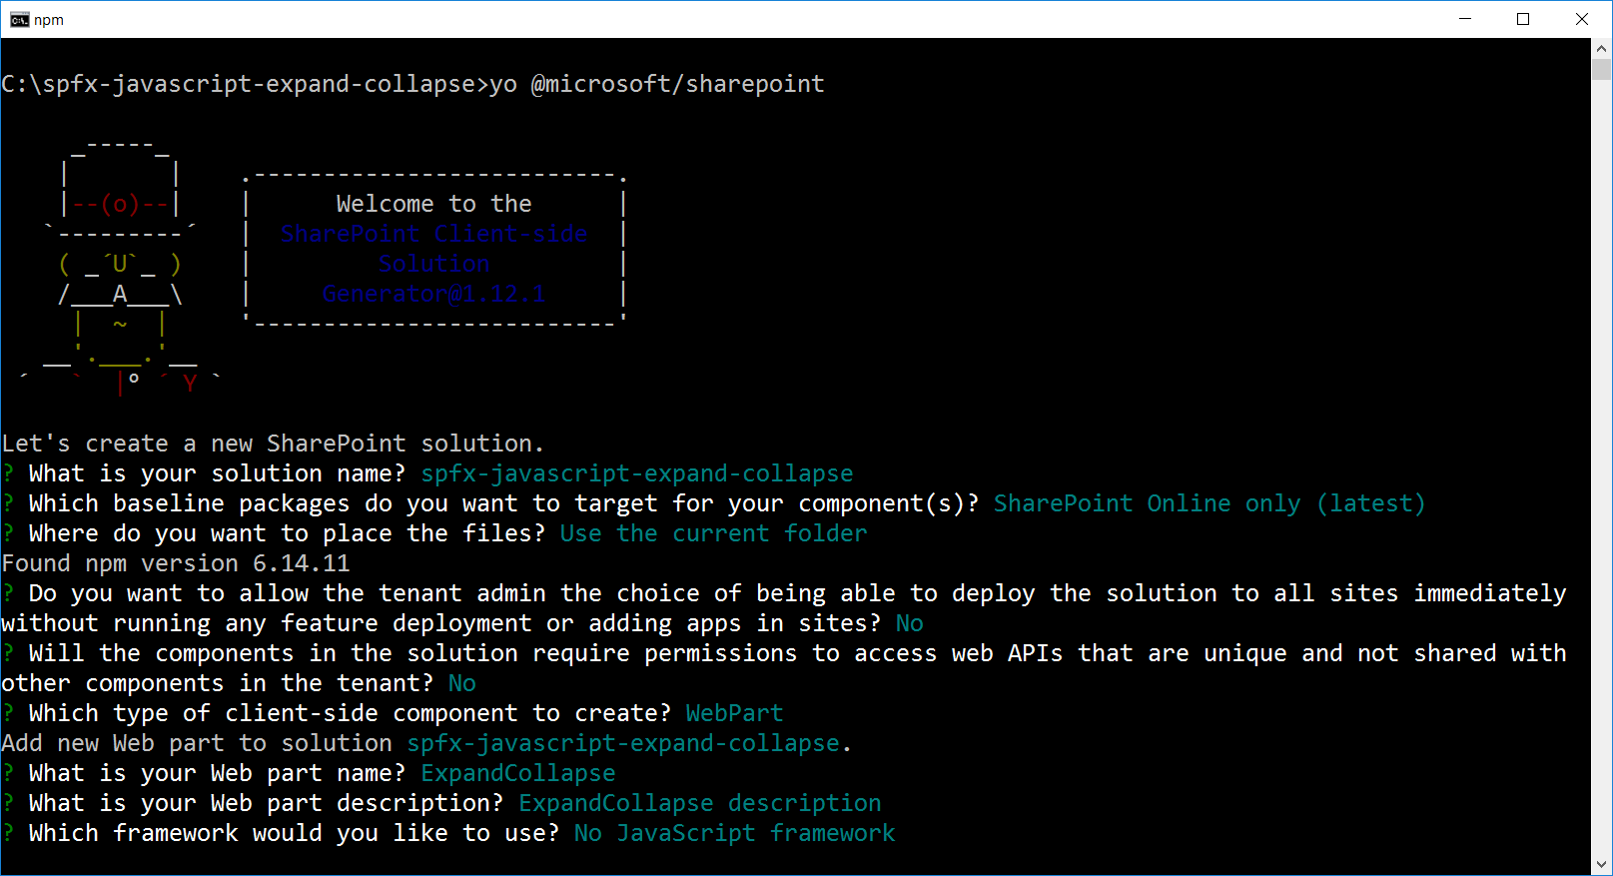
Task: Click 'SharePoint Online only (latest)' answer
Action: point(1209,503)
